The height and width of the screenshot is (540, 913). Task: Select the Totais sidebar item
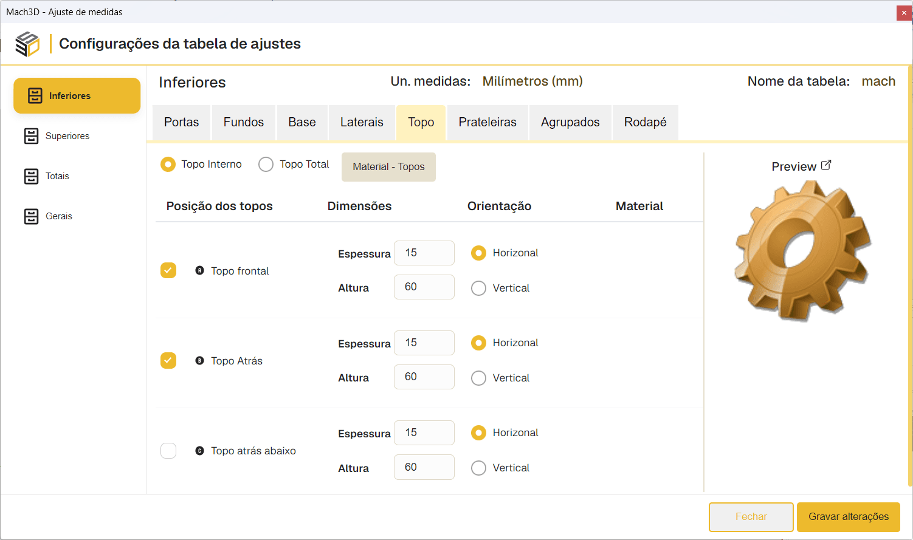click(x=77, y=176)
